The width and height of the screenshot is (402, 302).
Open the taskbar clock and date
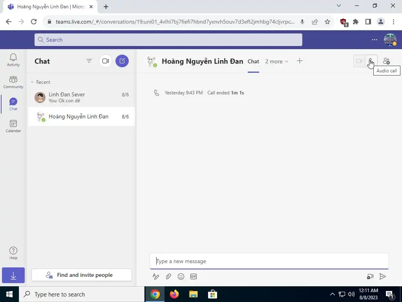tap(368, 294)
